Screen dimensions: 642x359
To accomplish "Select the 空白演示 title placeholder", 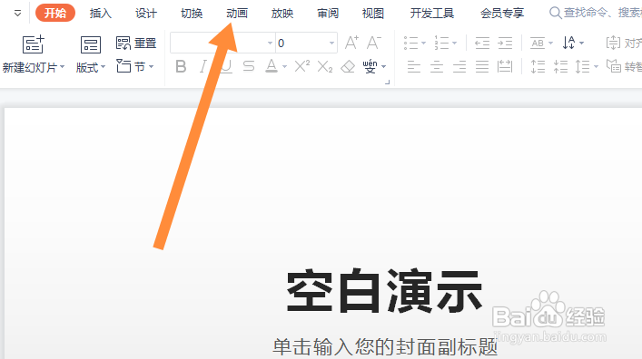I will click(x=384, y=291).
